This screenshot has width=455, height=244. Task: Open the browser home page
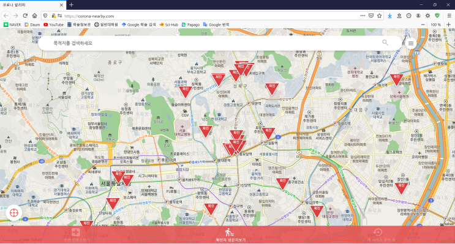click(34, 16)
